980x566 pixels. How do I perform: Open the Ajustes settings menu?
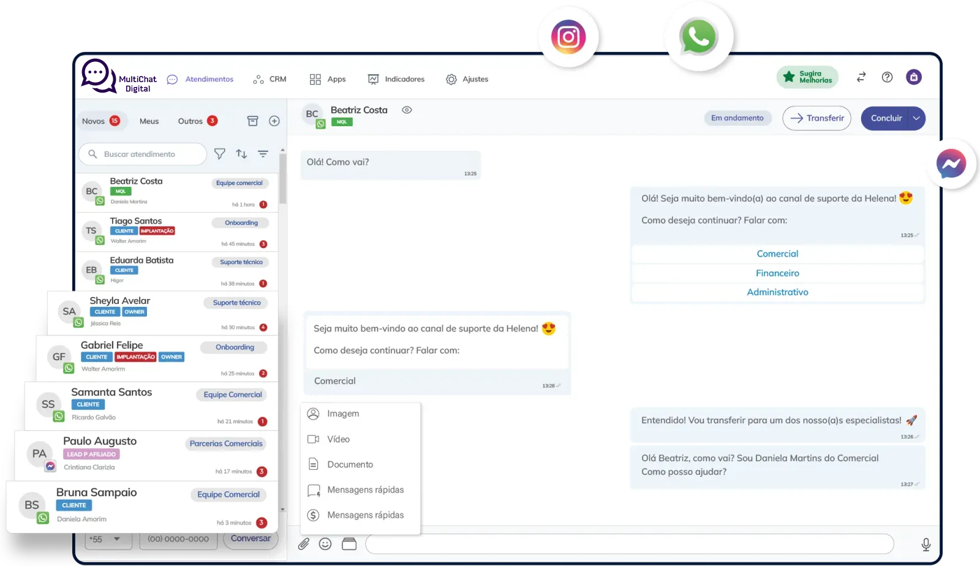click(467, 79)
